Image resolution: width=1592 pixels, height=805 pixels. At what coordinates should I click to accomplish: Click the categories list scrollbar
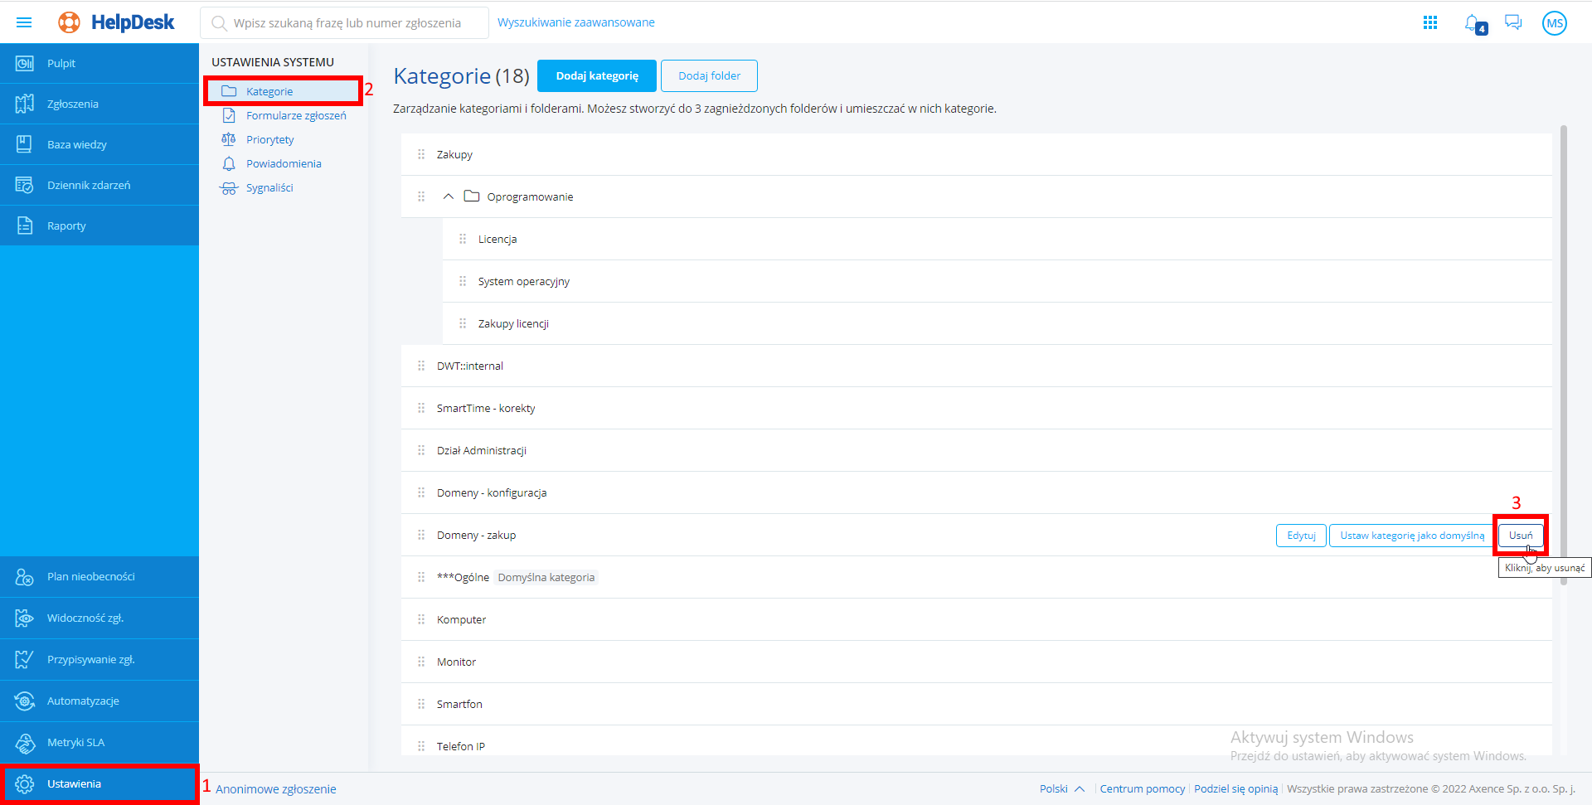pos(1564,355)
